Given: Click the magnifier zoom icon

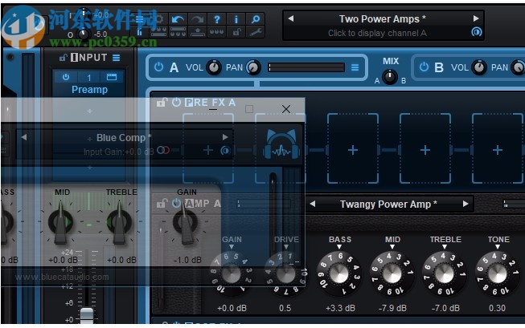Looking at the screenshot, I should (x=256, y=19).
